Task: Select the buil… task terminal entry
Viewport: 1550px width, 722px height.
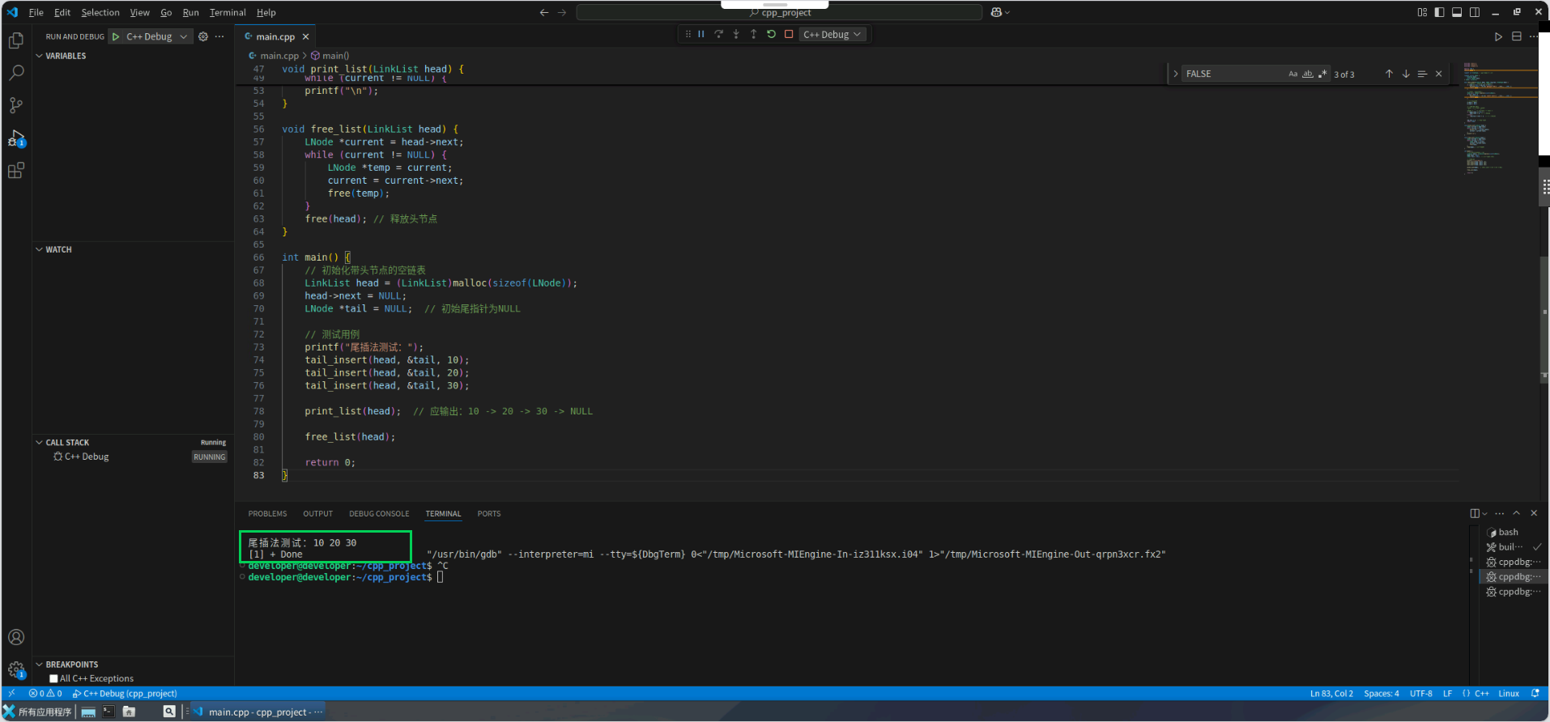Action: click(1513, 547)
